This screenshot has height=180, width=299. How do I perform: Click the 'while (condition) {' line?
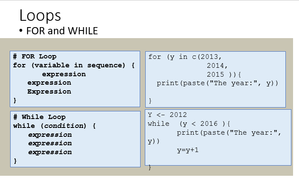tap(54, 126)
